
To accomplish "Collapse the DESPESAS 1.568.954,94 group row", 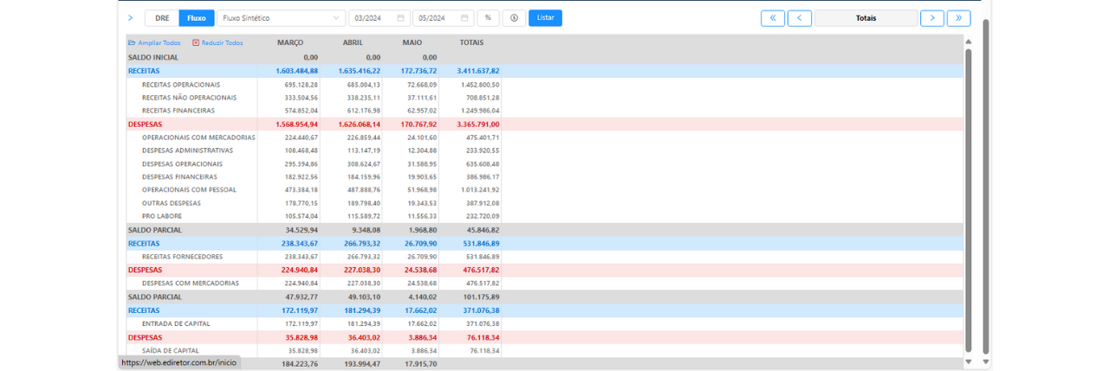I will pos(544,125).
